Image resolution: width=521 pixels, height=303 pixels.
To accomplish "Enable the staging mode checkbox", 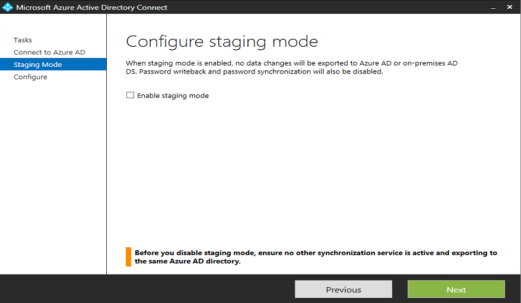I will tap(131, 95).
